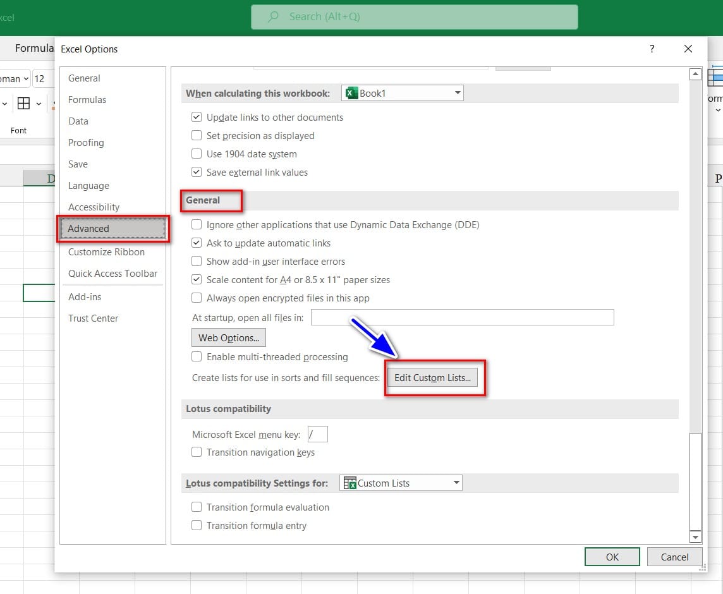Click the Help question mark in Excel Options
The width and height of the screenshot is (723, 594).
click(652, 49)
